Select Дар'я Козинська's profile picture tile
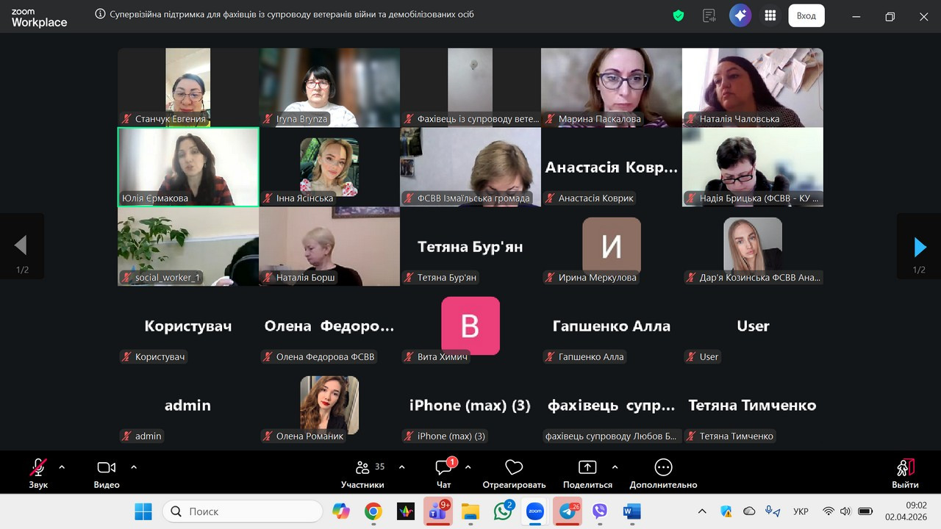The width and height of the screenshot is (941, 529). tap(753, 246)
